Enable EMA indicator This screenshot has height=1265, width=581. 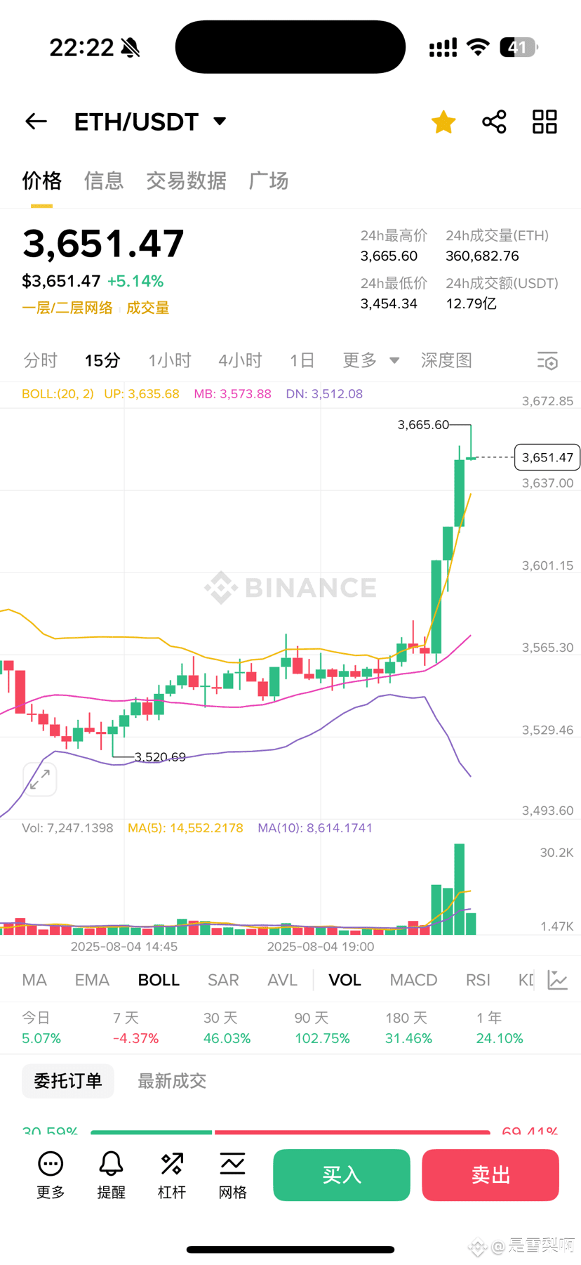[x=92, y=980]
